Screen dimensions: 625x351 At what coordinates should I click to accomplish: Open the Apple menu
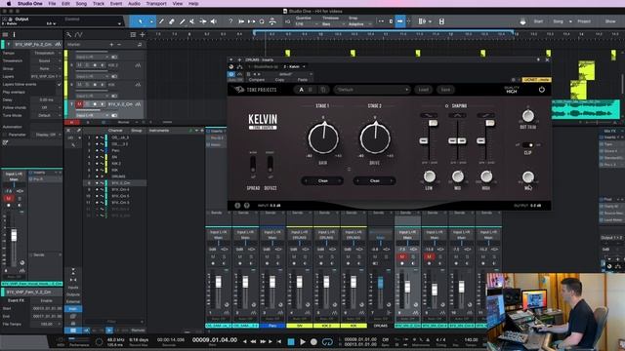click(9, 4)
